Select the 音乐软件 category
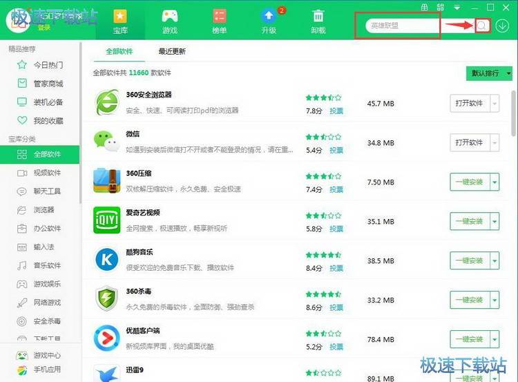The width and height of the screenshot is (518, 382). point(39,265)
